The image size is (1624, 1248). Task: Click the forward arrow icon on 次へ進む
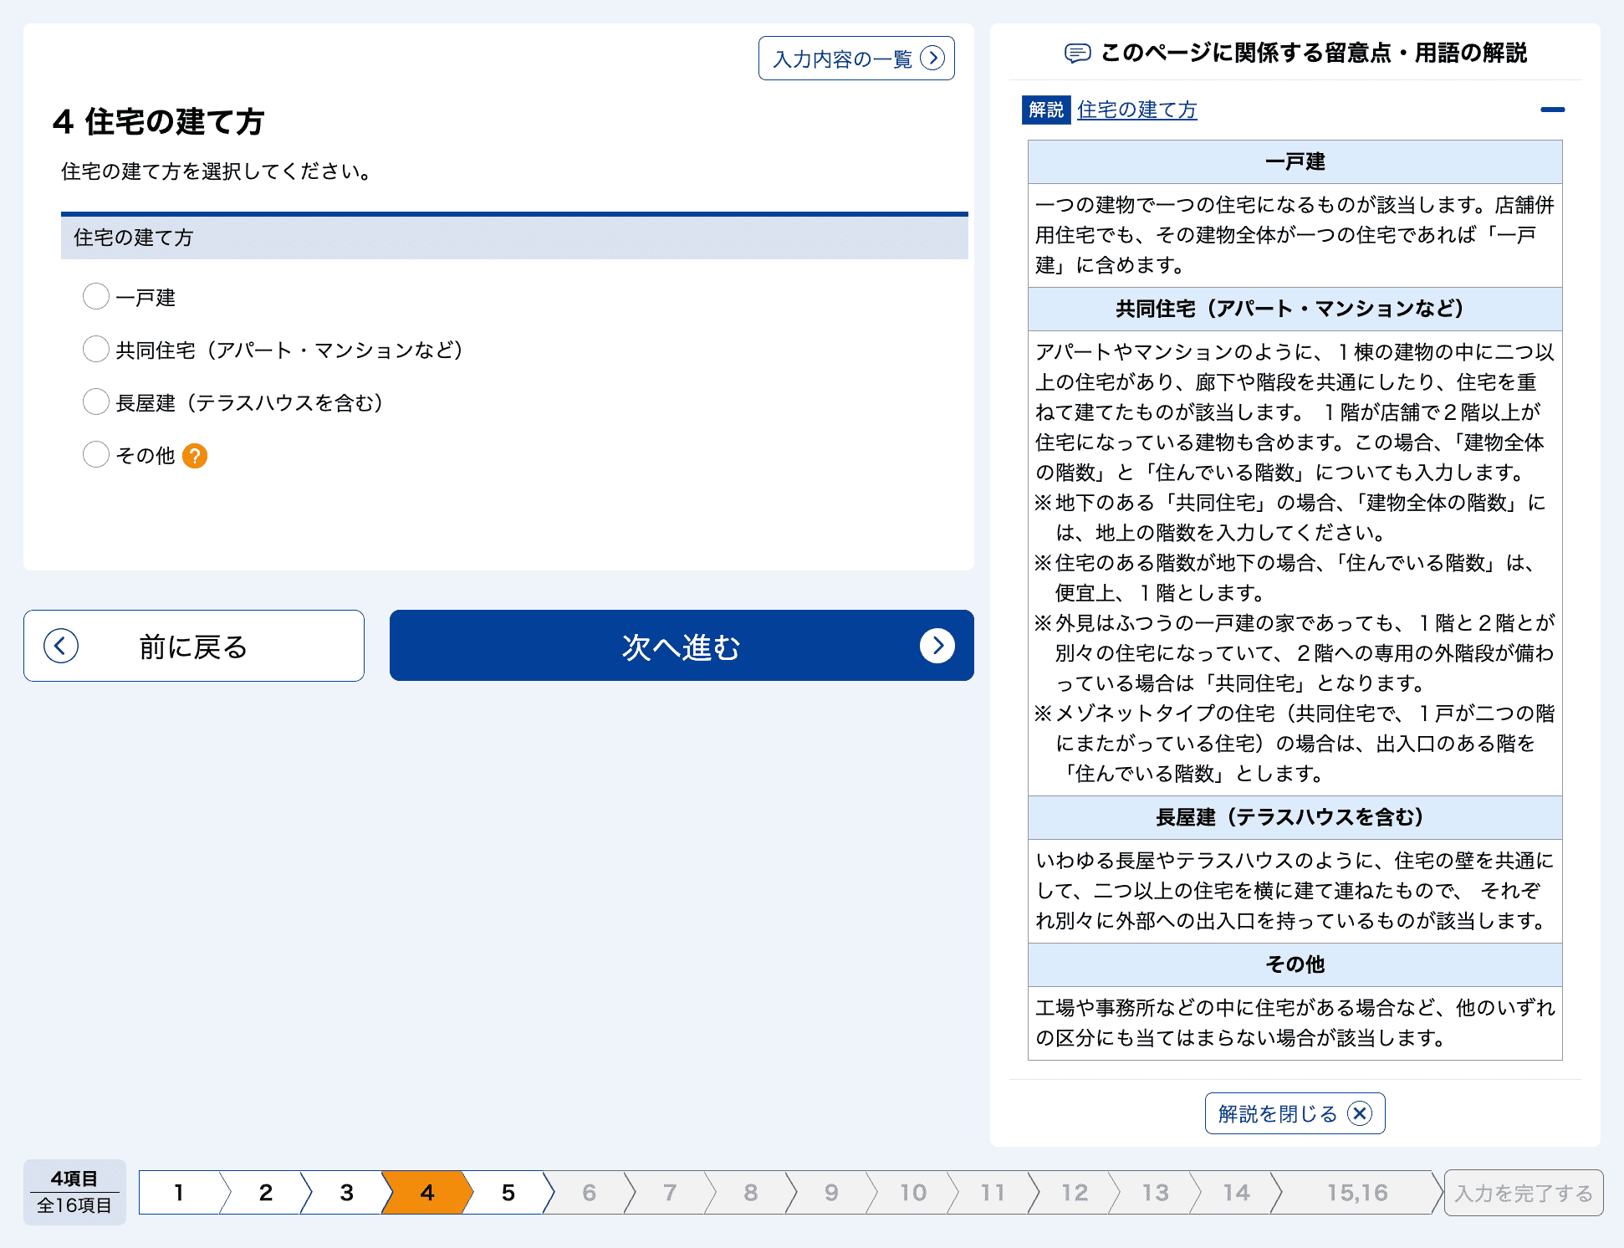click(x=940, y=646)
